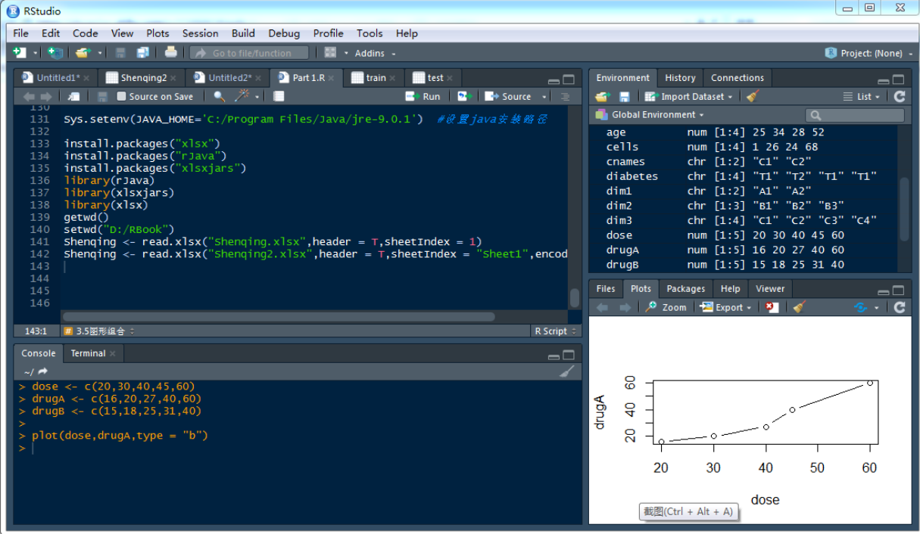Toggle Source on Save checkbox
920x534 pixels.
point(121,96)
